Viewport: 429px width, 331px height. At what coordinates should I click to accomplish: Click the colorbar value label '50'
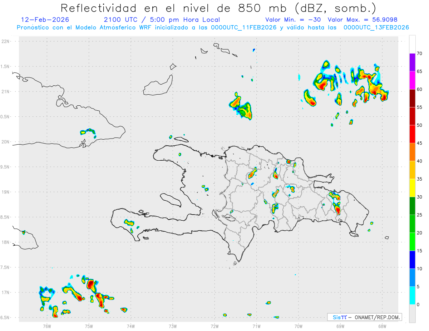420,125
